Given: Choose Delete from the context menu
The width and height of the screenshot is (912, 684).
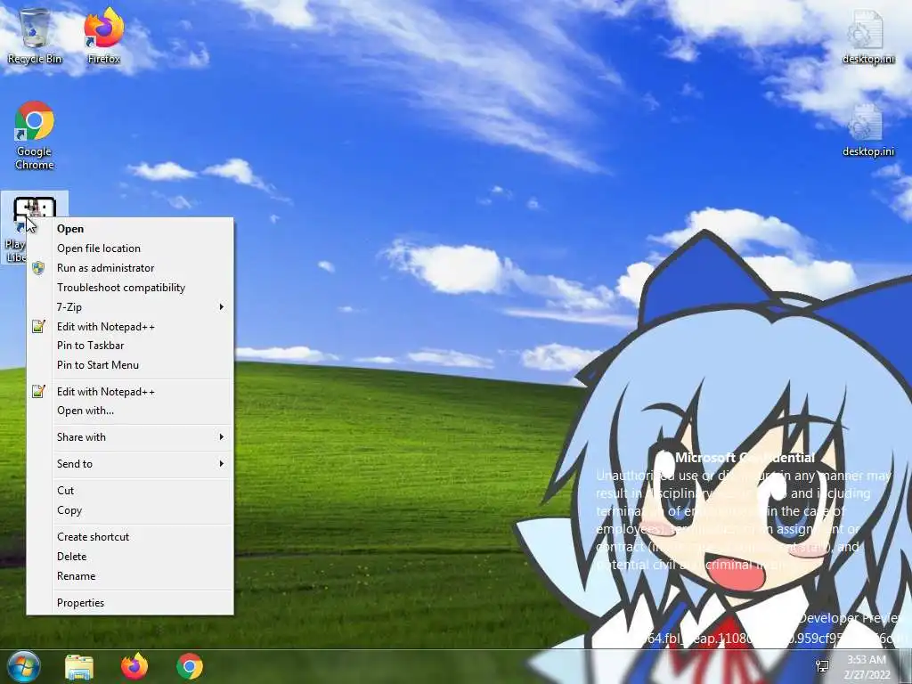Looking at the screenshot, I should pyautogui.click(x=130, y=557).
